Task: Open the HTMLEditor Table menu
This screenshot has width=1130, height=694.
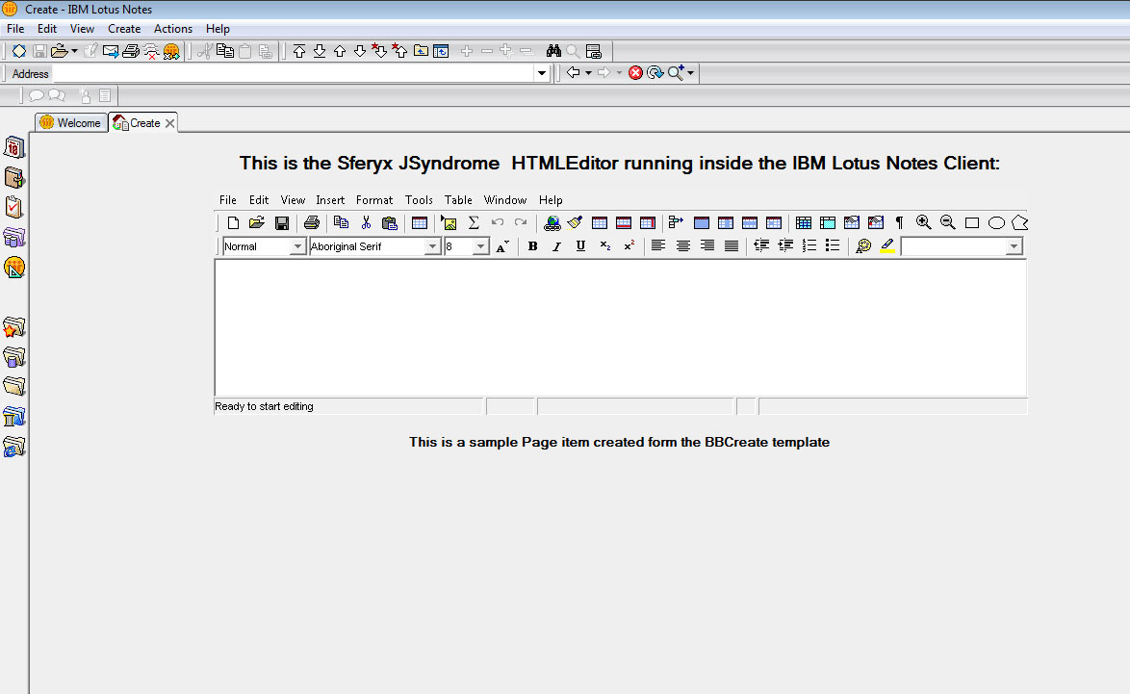Action: [x=458, y=199]
